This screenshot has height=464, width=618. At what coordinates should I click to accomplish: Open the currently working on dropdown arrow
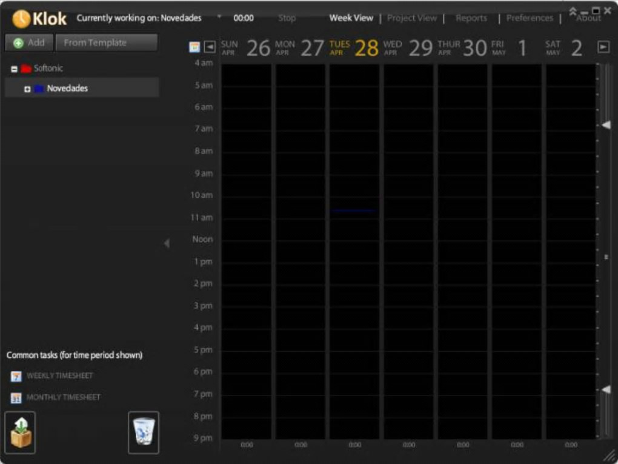pos(219,16)
